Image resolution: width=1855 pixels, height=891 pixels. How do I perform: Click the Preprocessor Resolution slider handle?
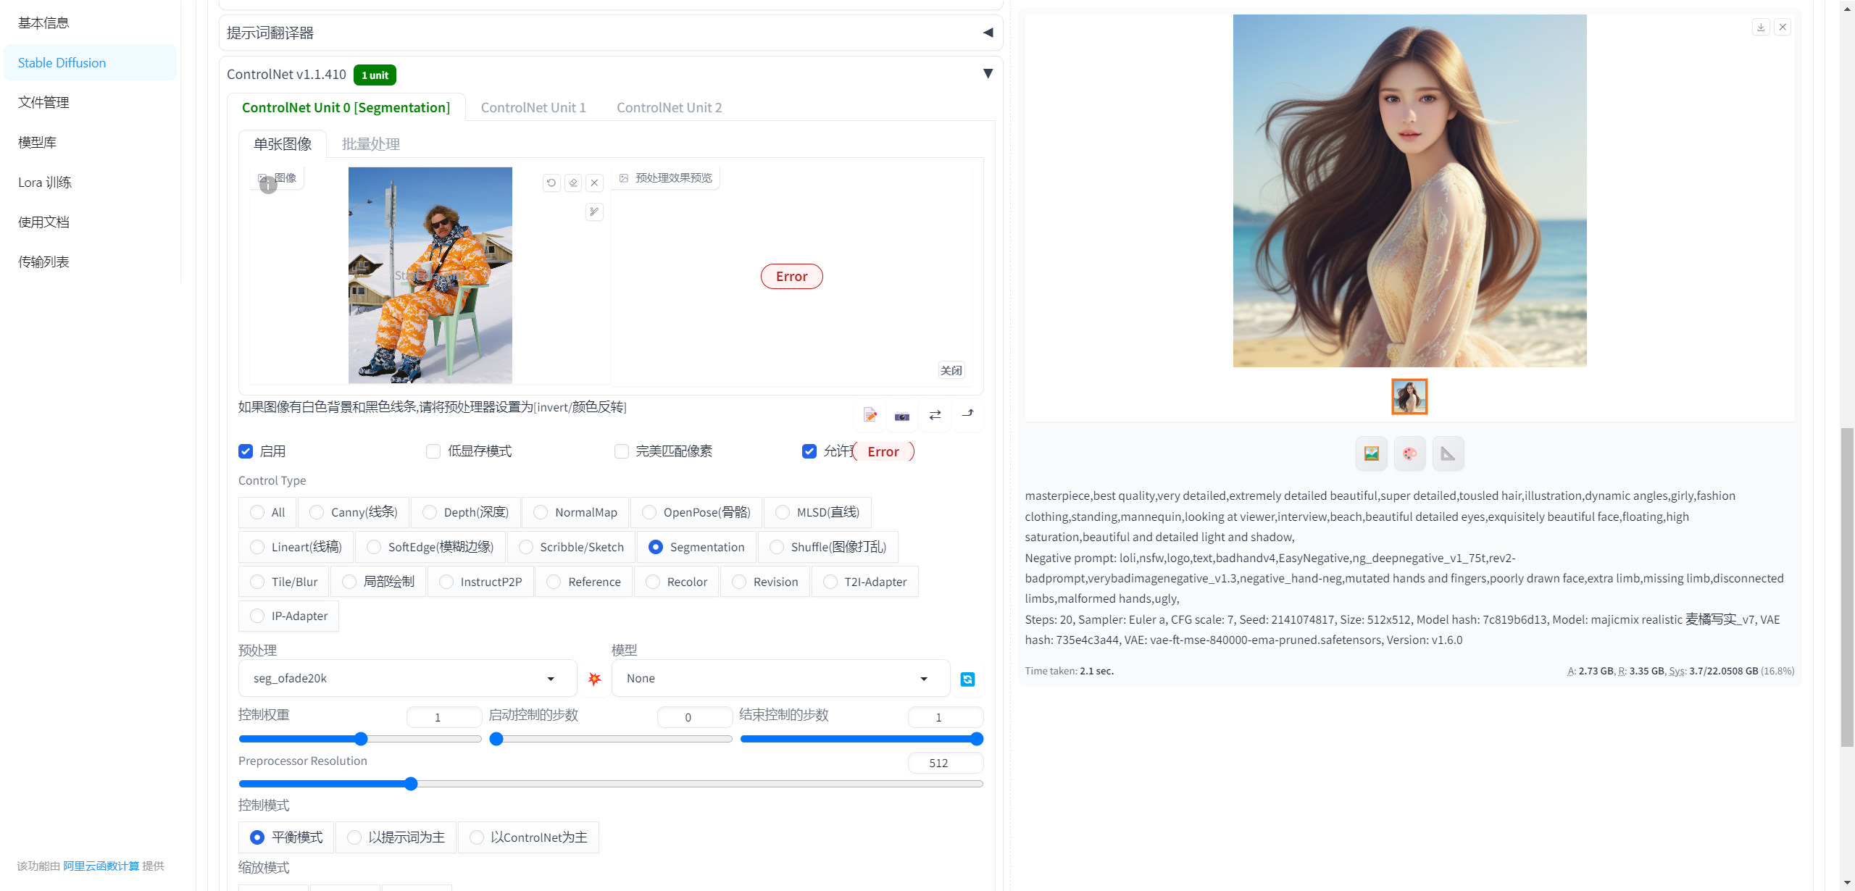click(411, 784)
